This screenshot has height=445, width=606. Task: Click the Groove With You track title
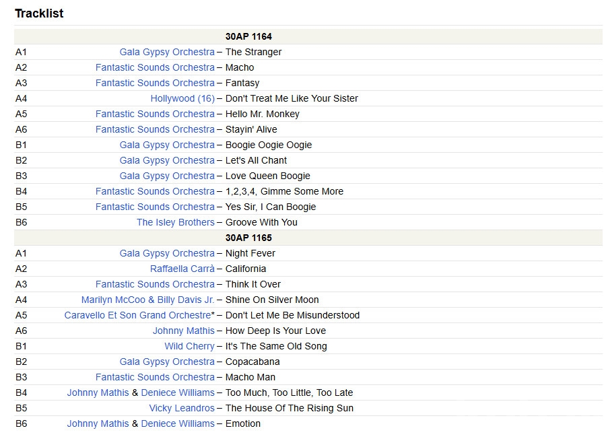[261, 222]
